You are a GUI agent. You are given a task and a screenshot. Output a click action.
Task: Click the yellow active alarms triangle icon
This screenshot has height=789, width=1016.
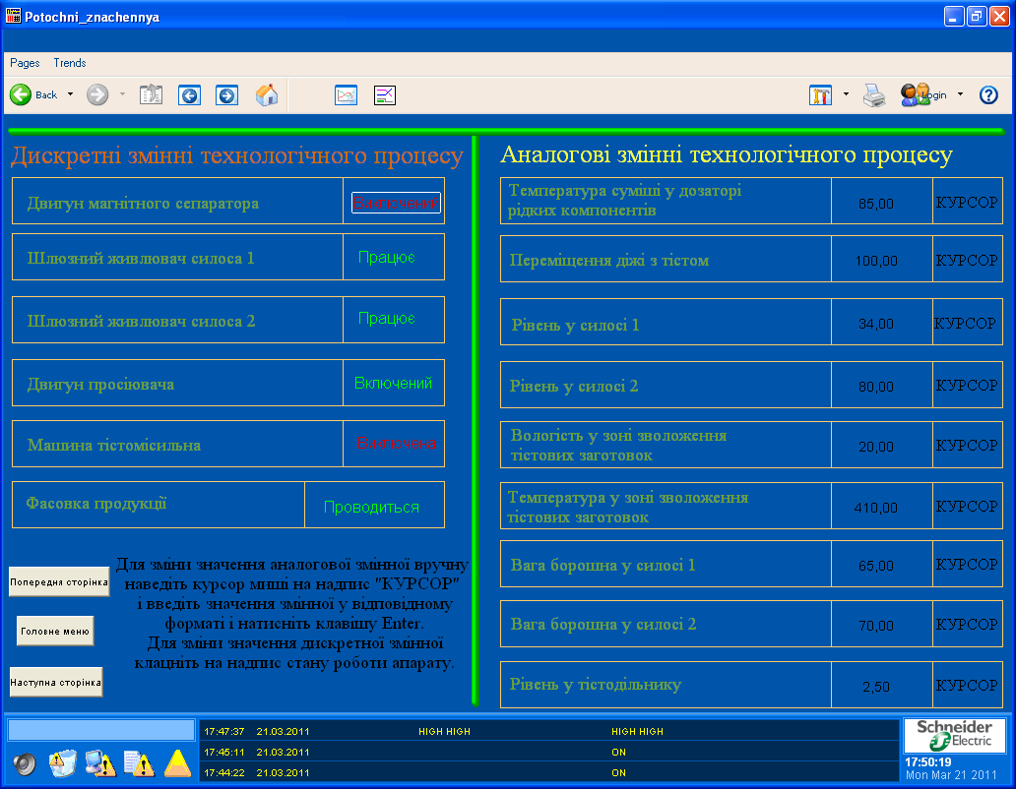click(x=177, y=763)
